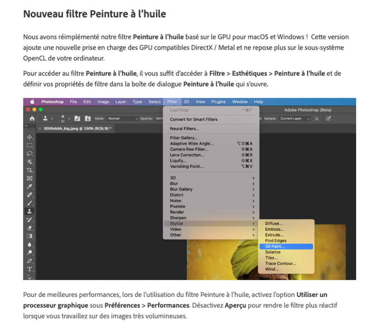Click the highlighted Filter menu
The image size is (390, 325).
tap(172, 102)
